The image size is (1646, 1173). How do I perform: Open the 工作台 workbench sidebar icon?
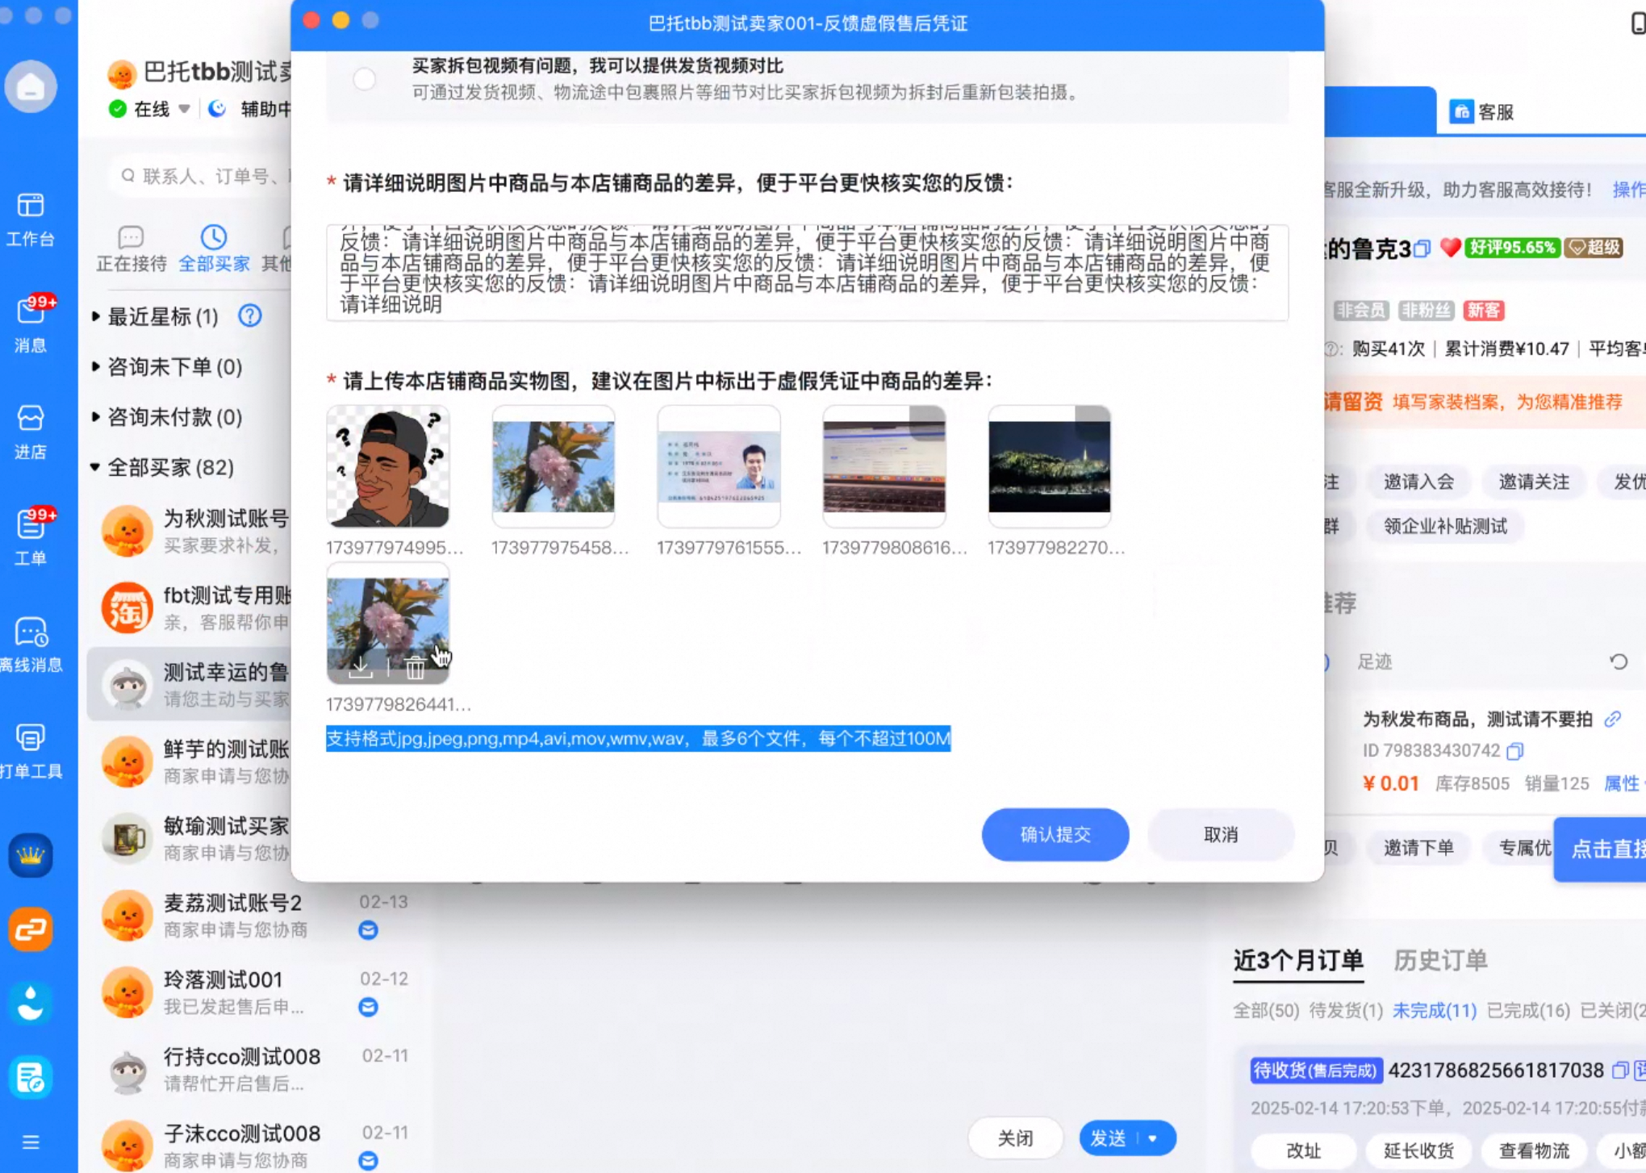pos(31,219)
